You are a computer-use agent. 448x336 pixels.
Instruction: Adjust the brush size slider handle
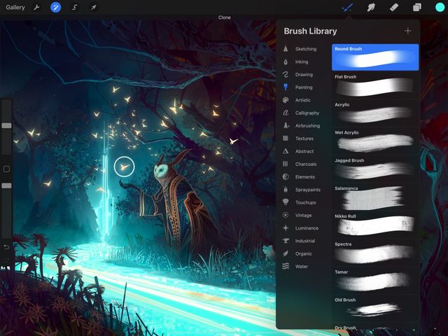pyautogui.click(x=6, y=125)
